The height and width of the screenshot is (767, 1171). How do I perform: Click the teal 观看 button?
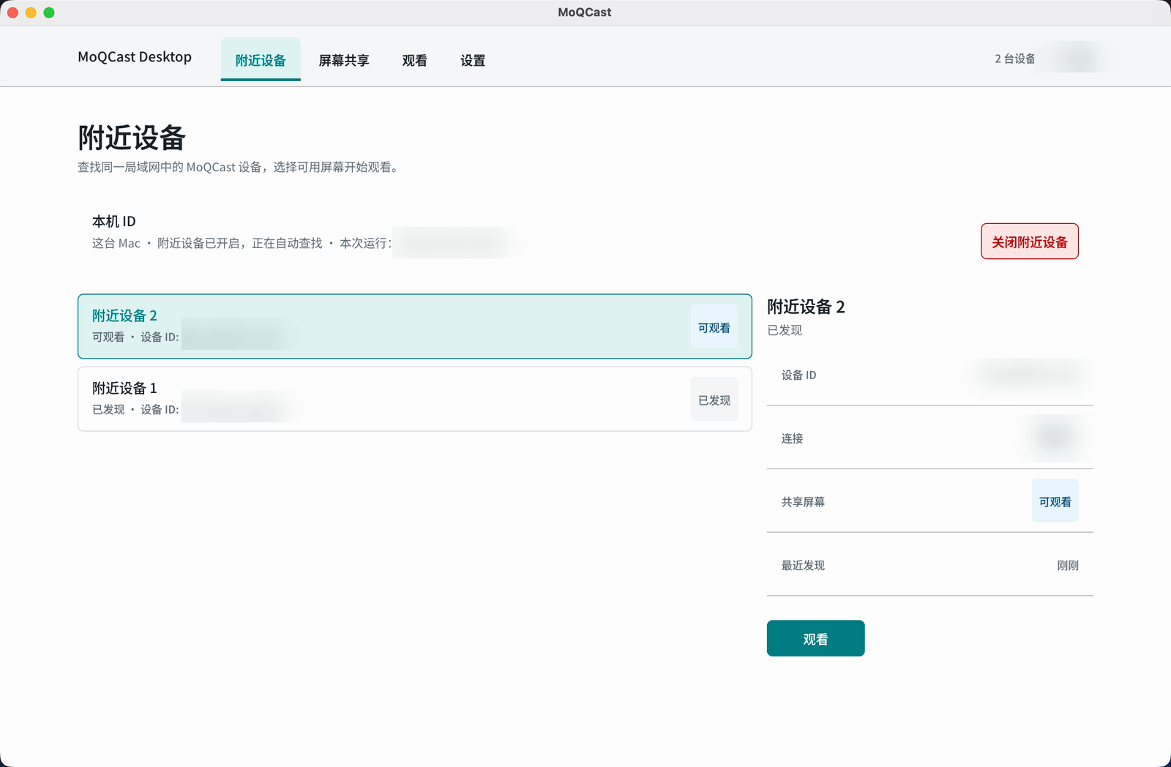(x=815, y=638)
